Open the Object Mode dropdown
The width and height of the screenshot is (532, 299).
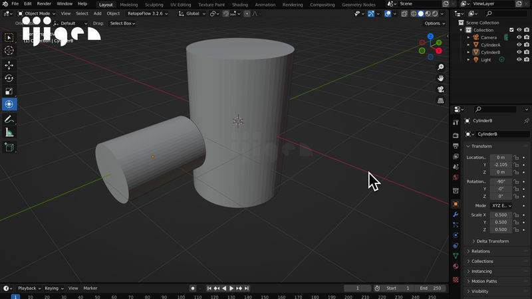pos(37,13)
